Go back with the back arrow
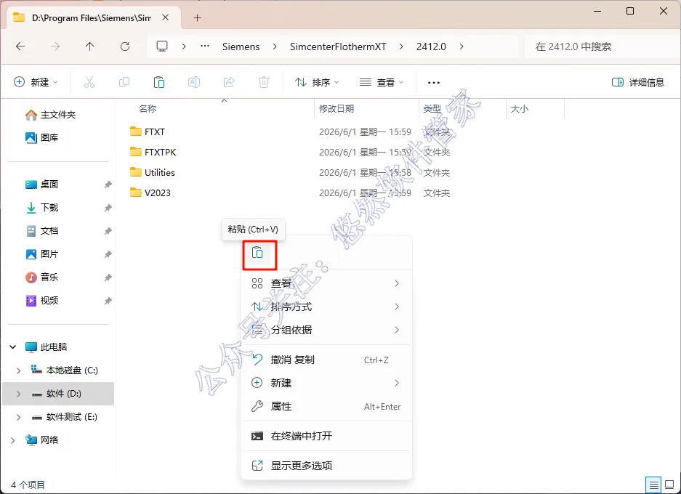 [20, 46]
